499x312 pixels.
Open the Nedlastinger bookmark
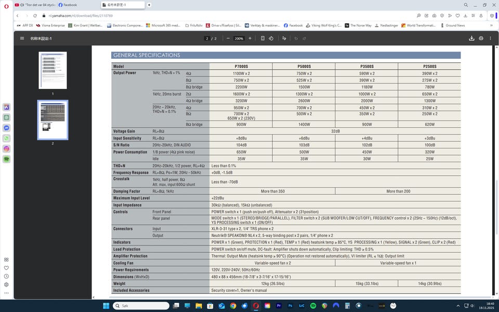(386, 25)
